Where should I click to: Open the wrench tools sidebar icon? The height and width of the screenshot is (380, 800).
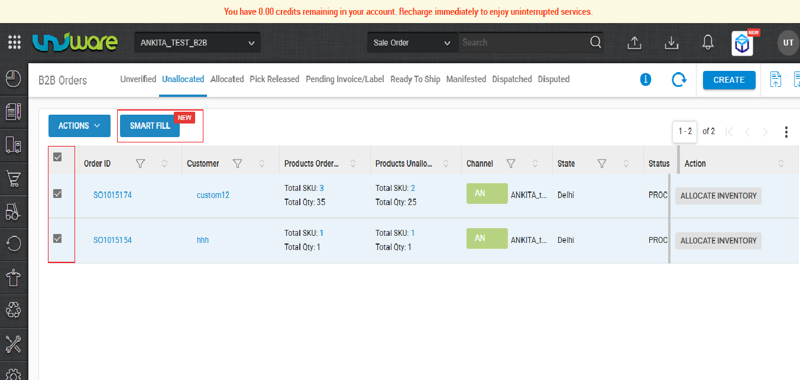14,344
